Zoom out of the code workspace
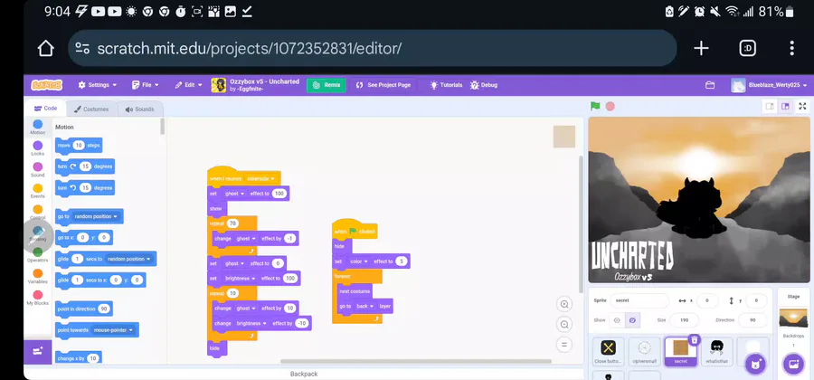This screenshot has height=380, width=814. [x=564, y=325]
